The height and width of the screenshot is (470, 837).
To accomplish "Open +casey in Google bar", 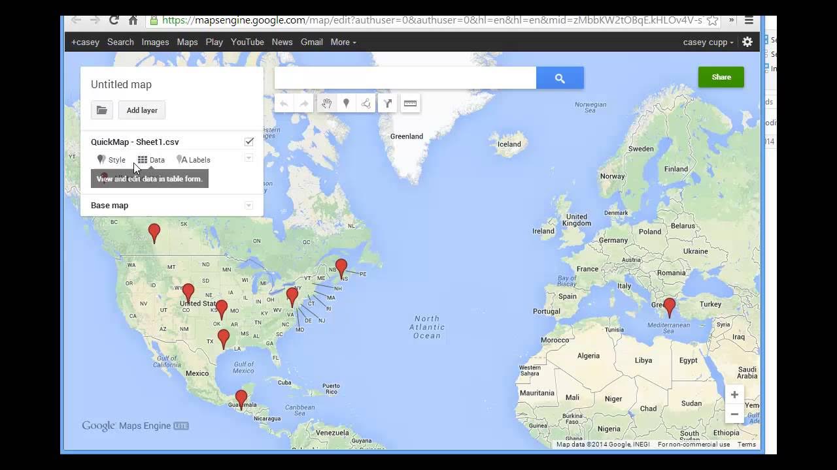I will point(85,42).
